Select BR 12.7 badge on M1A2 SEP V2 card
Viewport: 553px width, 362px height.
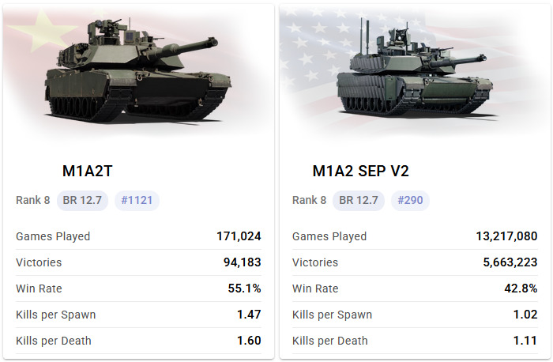359,200
